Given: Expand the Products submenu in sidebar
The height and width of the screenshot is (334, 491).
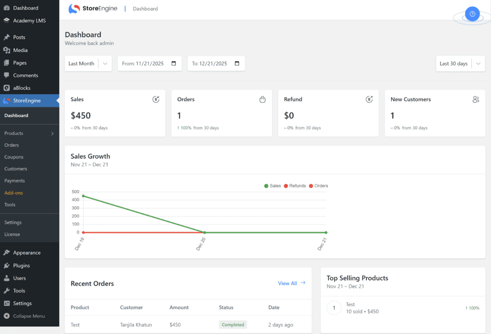Looking at the screenshot, I should (x=52, y=134).
